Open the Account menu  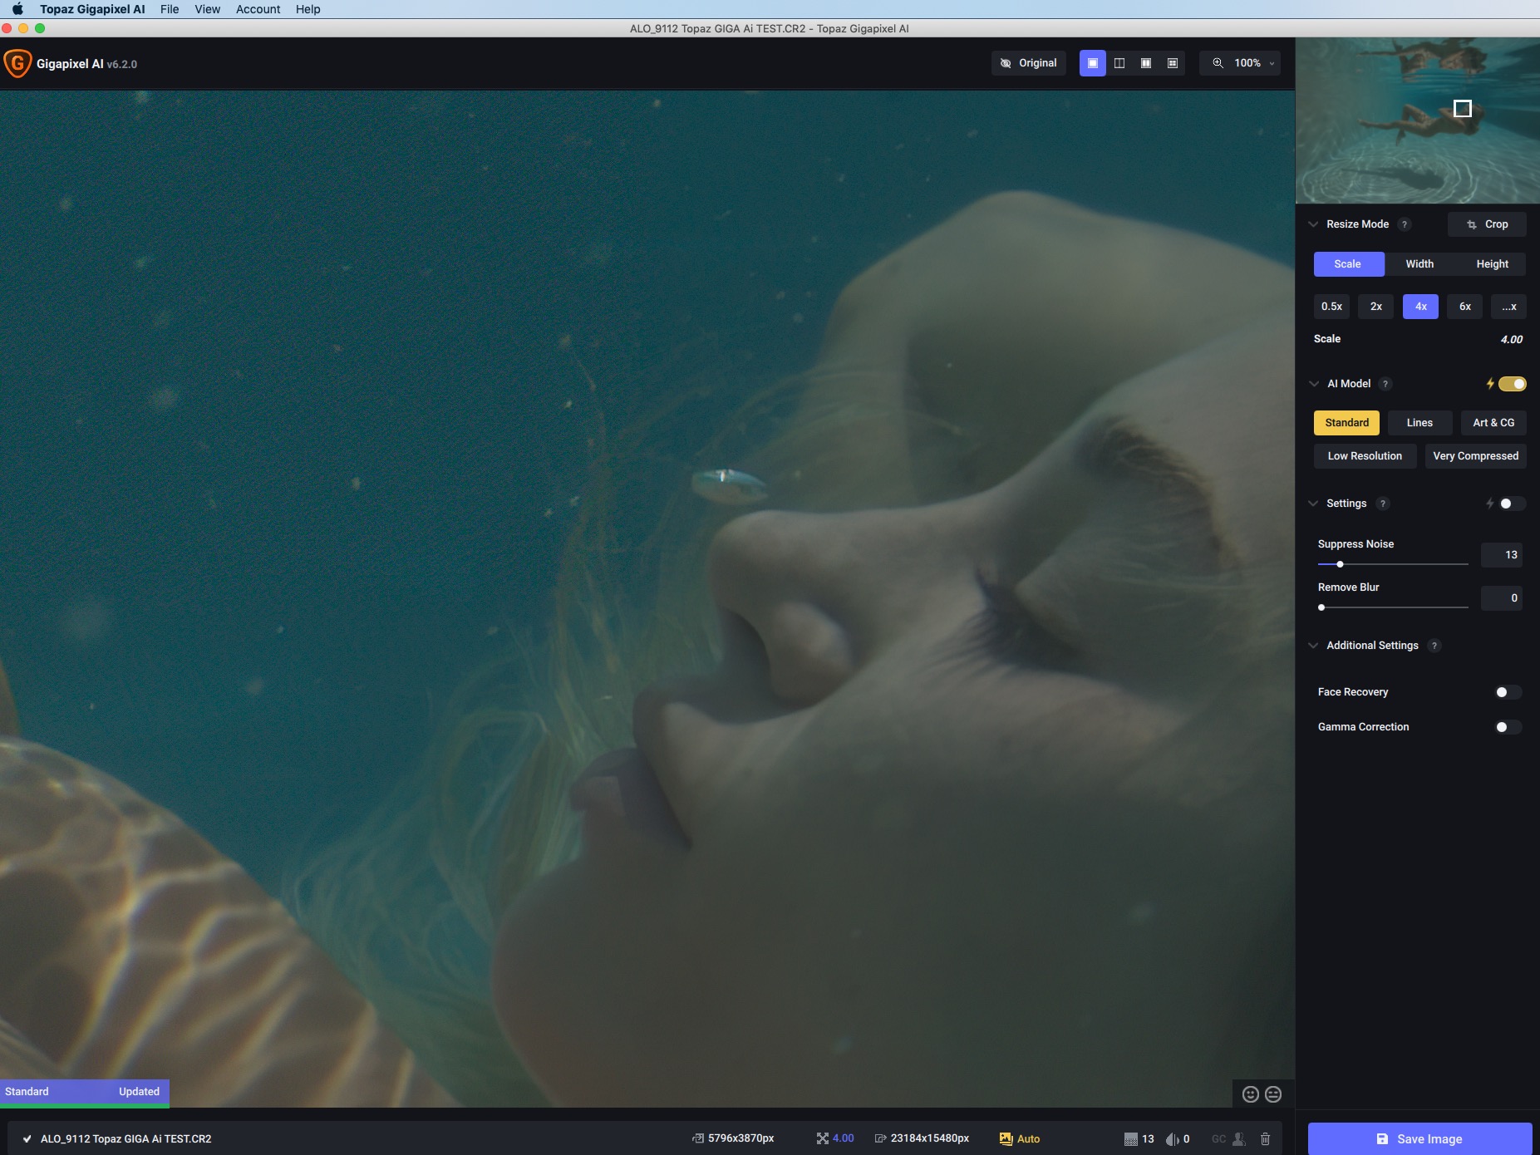258,9
